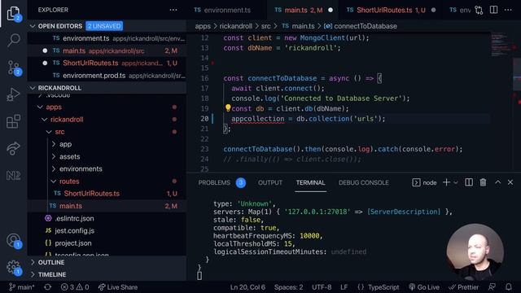521x293 pixels.
Task: Expand the Timeline section
Action: pos(33,274)
